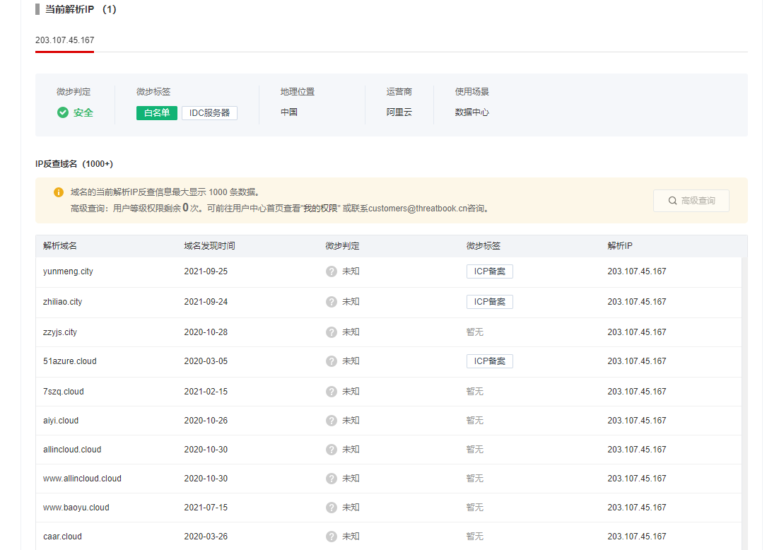Click the magnifier icon in 高级查询 button
This screenshot has width=767, height=550.
(673, 201)
